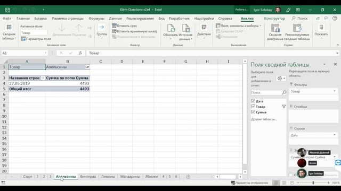Click the zoom out minus button
Viewport: 341px width, 191px height.
coord(298,183)
